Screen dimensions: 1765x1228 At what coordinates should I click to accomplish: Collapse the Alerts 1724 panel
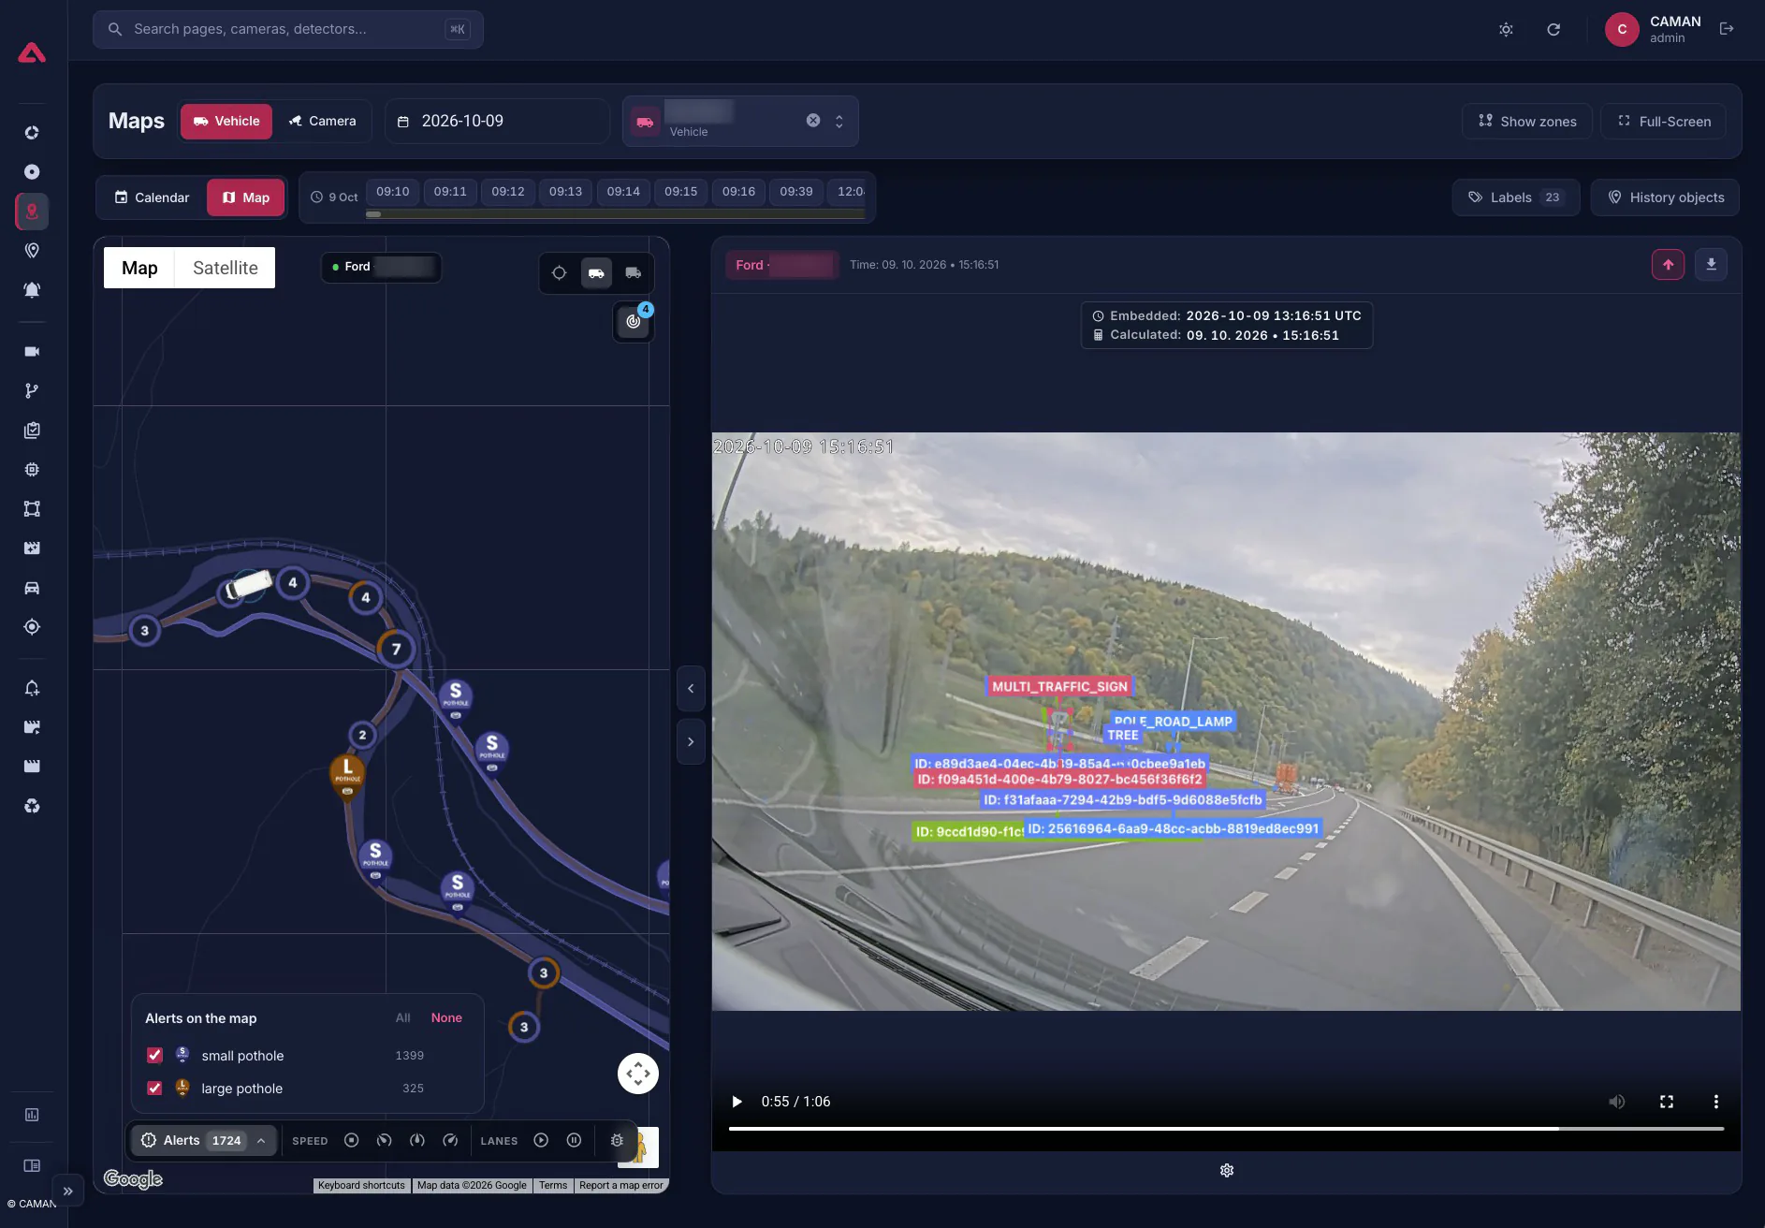pyautogui.click(x=203, y=1140)
